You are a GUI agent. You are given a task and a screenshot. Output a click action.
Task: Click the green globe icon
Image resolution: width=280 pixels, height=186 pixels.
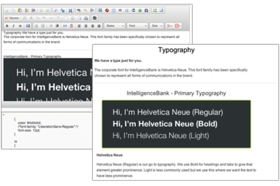[140, 11]
